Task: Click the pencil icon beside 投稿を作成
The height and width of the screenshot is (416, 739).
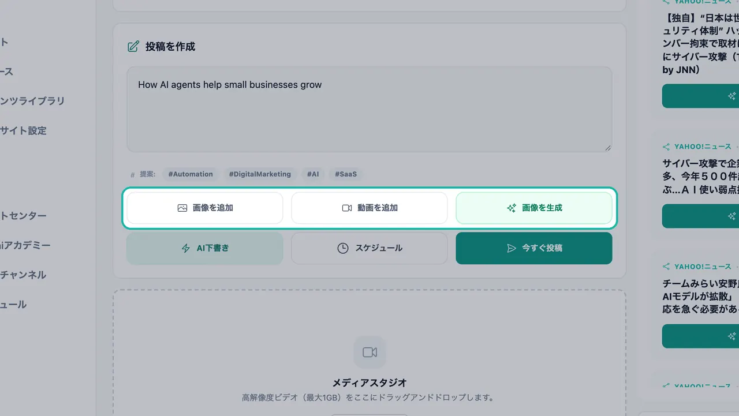Action: pos(133,47)
